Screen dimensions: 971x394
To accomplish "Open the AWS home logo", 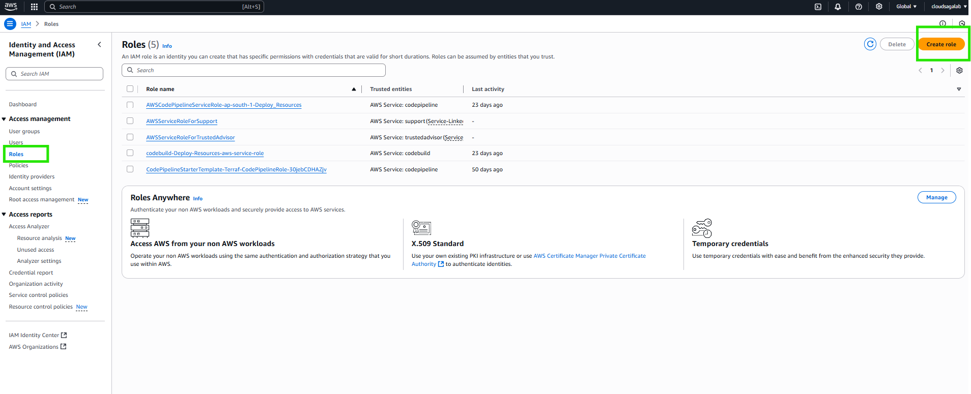I will point(11,7).
